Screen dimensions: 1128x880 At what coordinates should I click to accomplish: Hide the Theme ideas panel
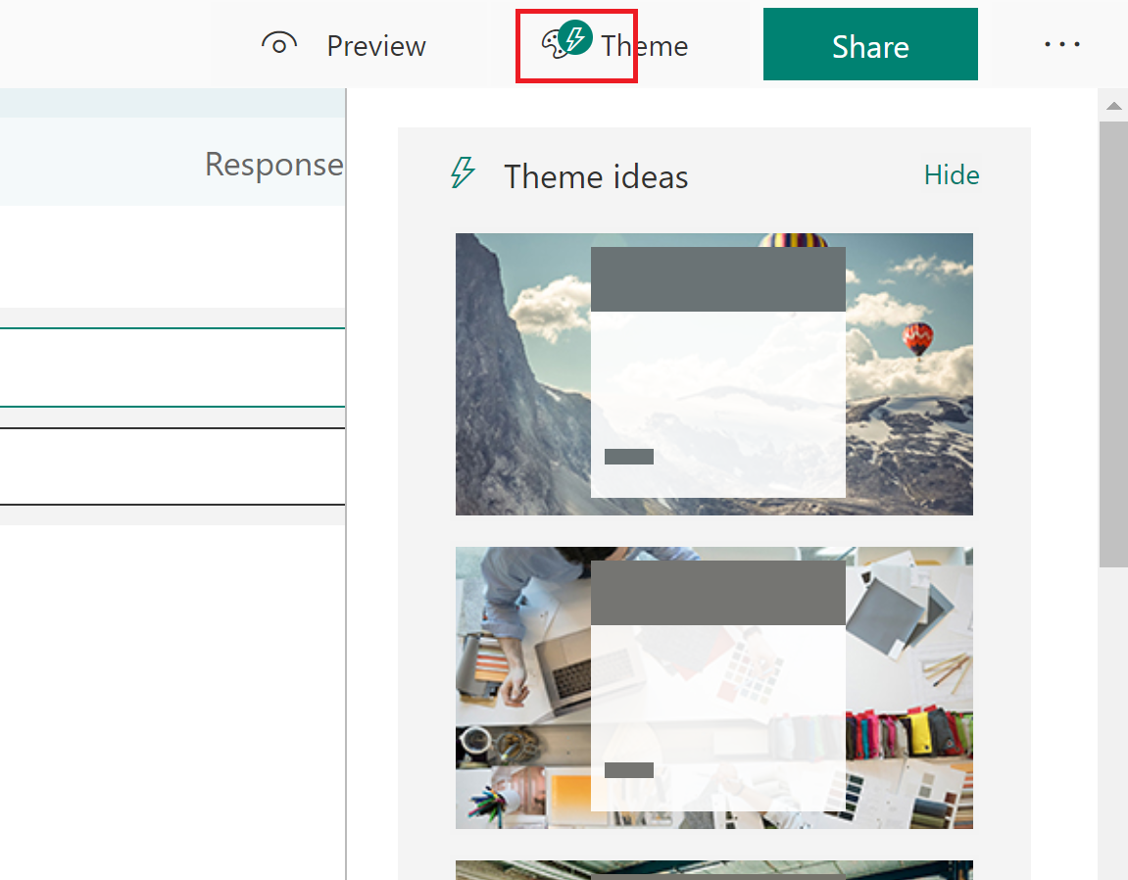(x=951, y=175)
